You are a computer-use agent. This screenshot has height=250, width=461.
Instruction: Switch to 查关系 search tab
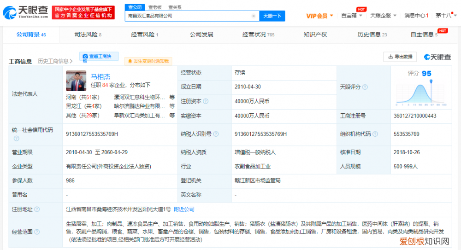tap(175, 7)
